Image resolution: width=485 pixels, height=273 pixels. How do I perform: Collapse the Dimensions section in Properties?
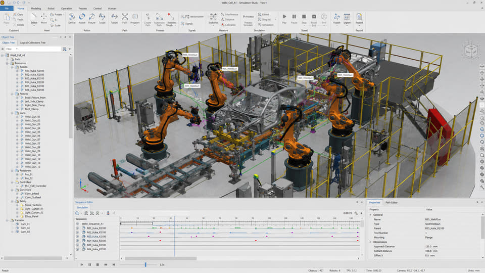[x=370, y=242]
